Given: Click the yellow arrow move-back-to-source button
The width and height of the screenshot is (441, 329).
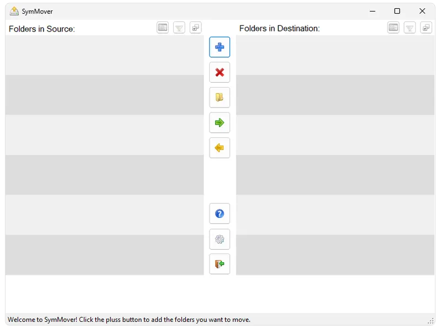Looking at the screenshot, I should click(219, 148).
